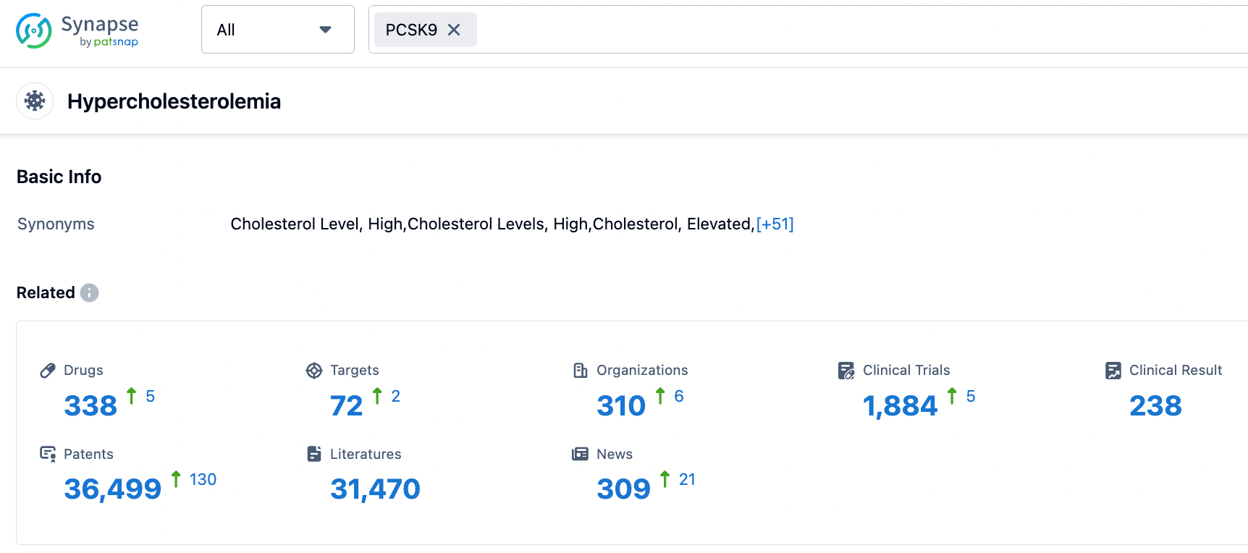Click the Drugs pill icon
The width and height of the screenshot is (1248, 553).
[x=48, y=371]
